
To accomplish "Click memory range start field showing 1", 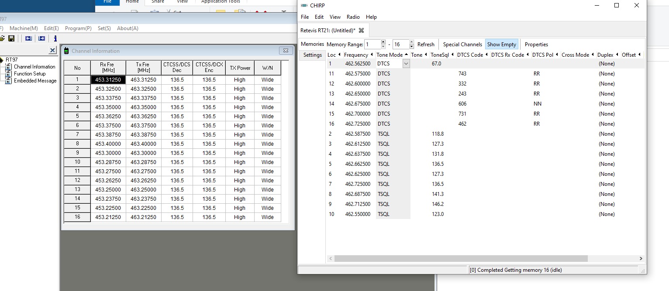I will [x=372, y=45].
